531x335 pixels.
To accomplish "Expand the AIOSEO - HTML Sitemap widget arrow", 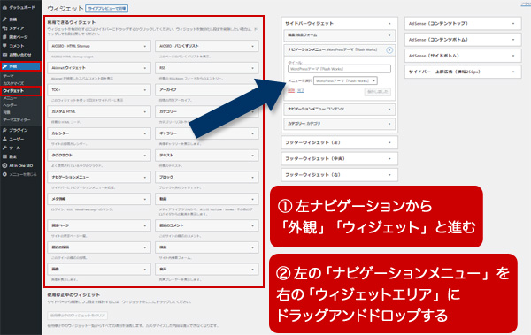I will pos(145,46).
